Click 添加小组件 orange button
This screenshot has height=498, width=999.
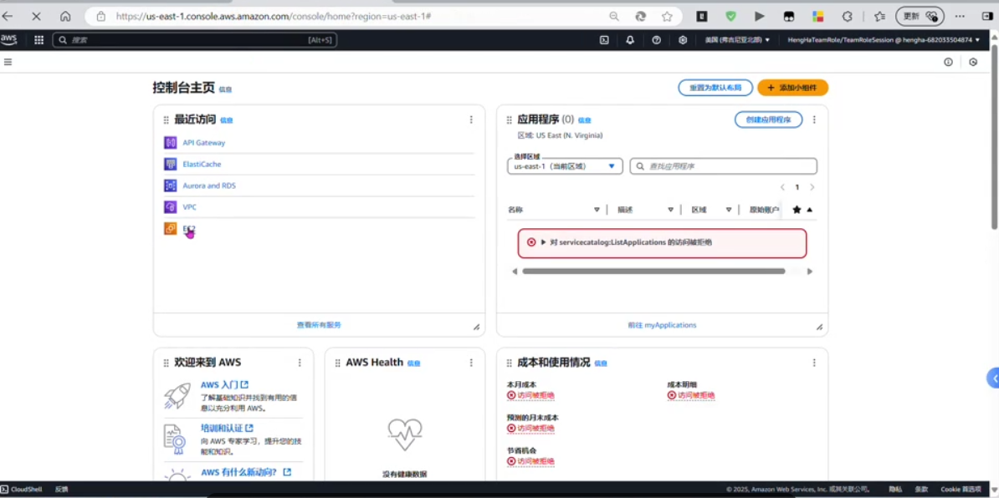(x=792, y=88)
